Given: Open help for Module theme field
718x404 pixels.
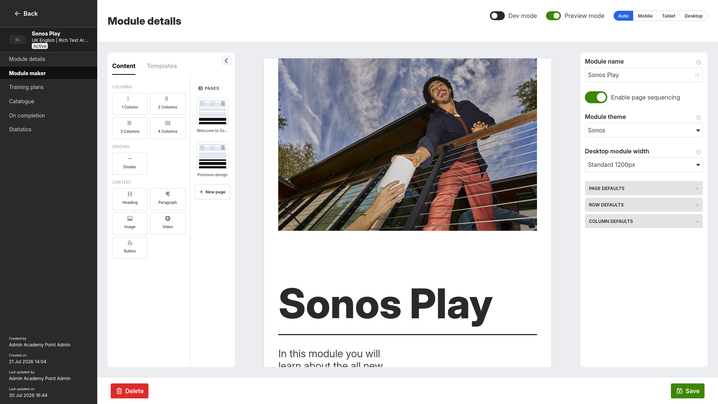Looking at the screenshot, I should [x=698, y=118].
